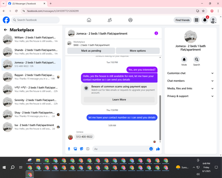Viewport: 222px width, 178px height.
Task: Open Shay's 2 beds conversation
Action: (31, 114)
